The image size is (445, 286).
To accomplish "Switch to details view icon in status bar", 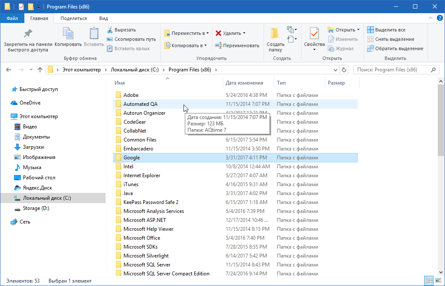I will coord(429,280).
